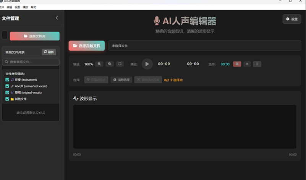Click the trash delete icon button
This screenshot has height=180, width=306.
pos(257,64)
